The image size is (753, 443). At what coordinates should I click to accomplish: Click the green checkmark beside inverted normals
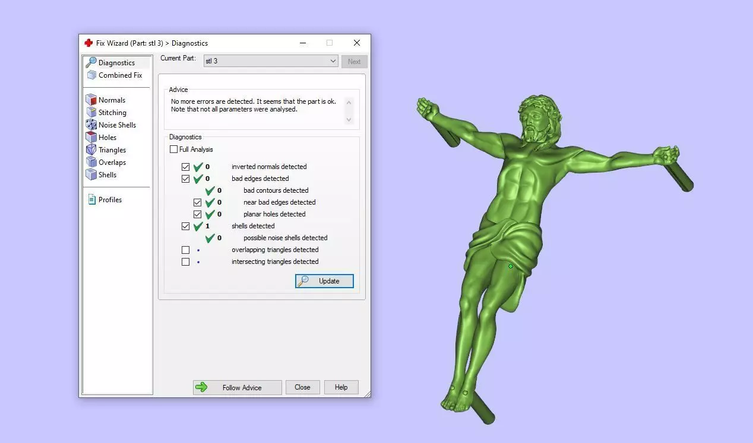point(198,167)
